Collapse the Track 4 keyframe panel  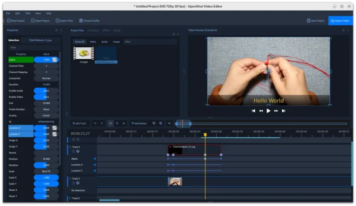pyautogui.click(x=70, y=147)
